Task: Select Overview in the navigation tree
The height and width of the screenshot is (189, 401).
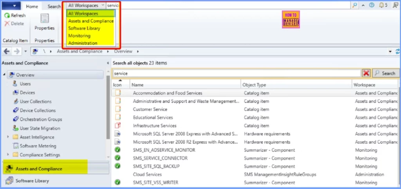Action: 55,75
